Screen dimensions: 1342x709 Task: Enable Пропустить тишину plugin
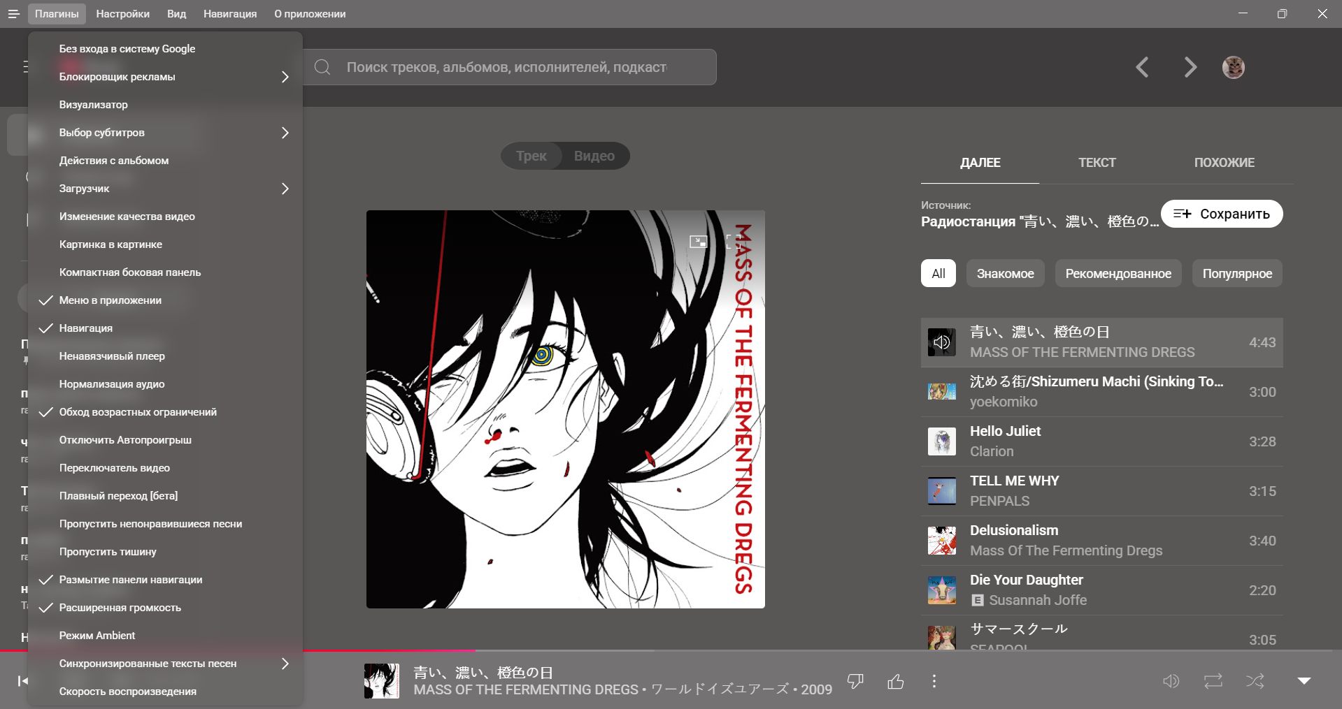click(165, 552)
